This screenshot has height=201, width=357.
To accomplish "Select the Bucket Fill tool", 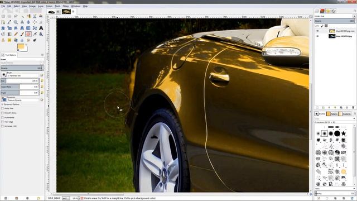I will tap(3, 34).
